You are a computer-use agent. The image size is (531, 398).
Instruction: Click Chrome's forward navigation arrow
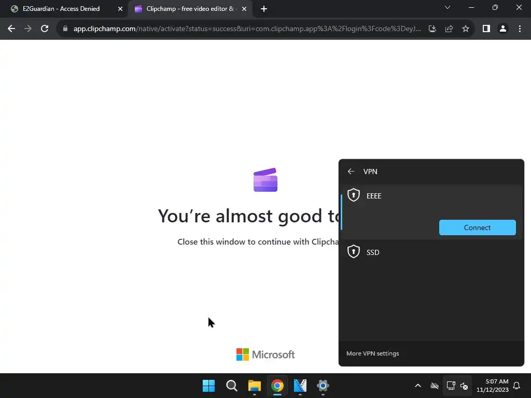coord(28,29)
